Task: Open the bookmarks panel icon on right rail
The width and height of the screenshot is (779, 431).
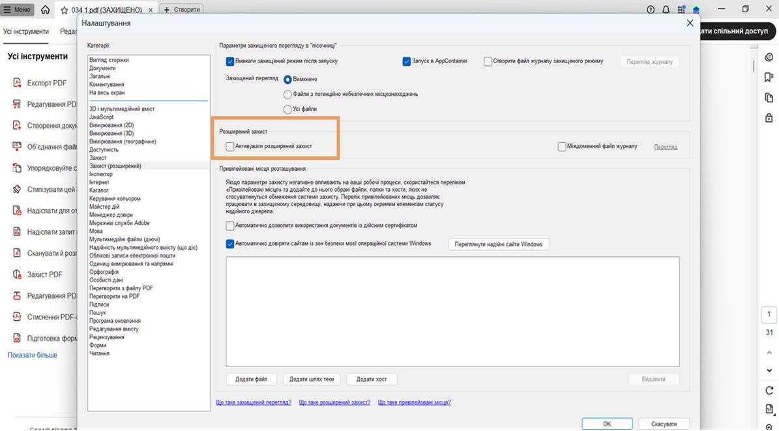Action: coord(769,77)
